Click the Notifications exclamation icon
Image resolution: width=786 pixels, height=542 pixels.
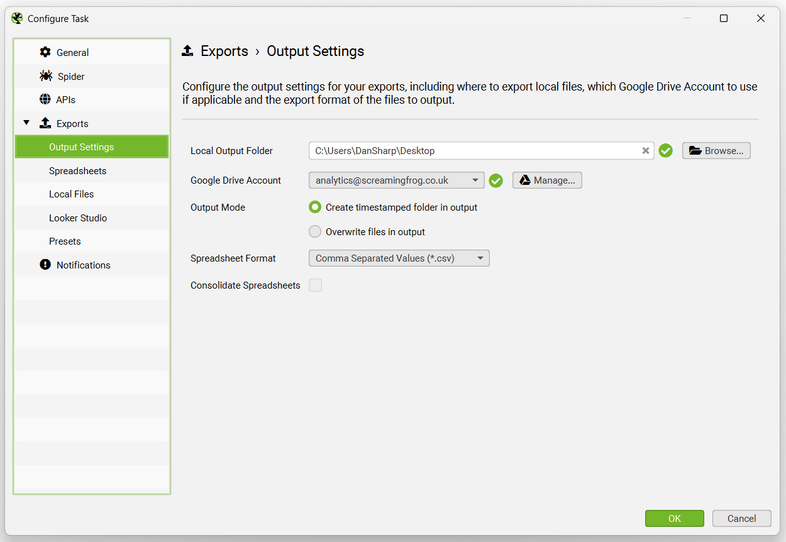[44, 265]
